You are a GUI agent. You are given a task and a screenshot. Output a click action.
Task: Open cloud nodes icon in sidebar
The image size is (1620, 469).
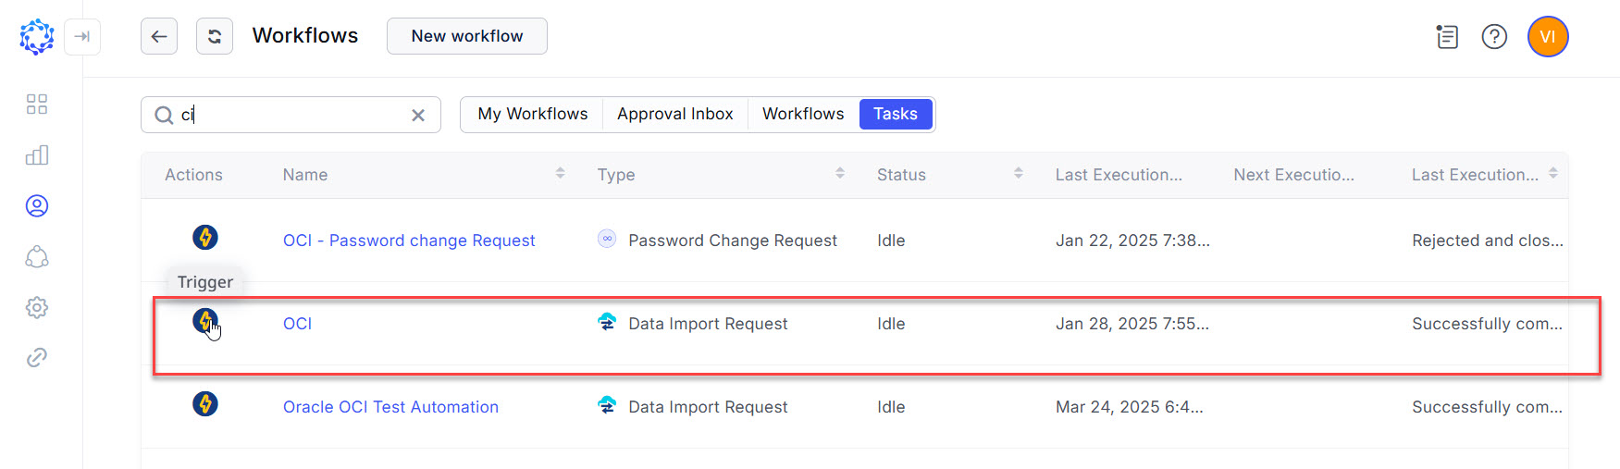37,256
